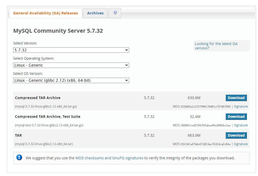This screenshot has height=176, width=258.
Task: Open MD5 checksums and GnuPG signatures link
Action: click(109, 158)
